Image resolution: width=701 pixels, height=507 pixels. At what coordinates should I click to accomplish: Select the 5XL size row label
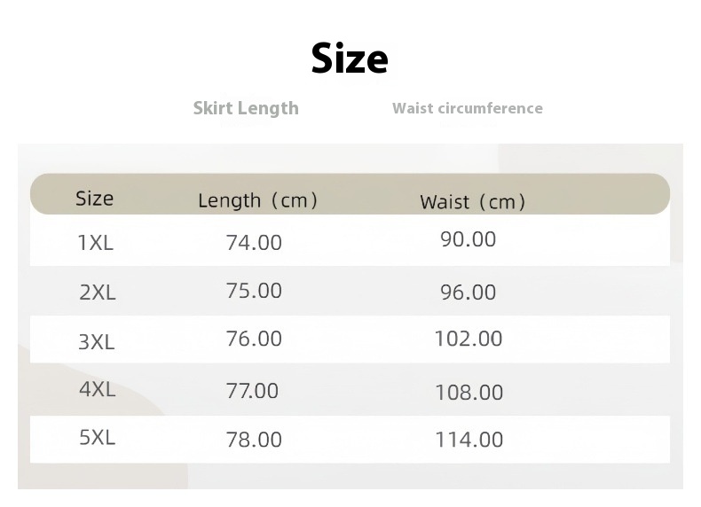click(x=98, y=437)
